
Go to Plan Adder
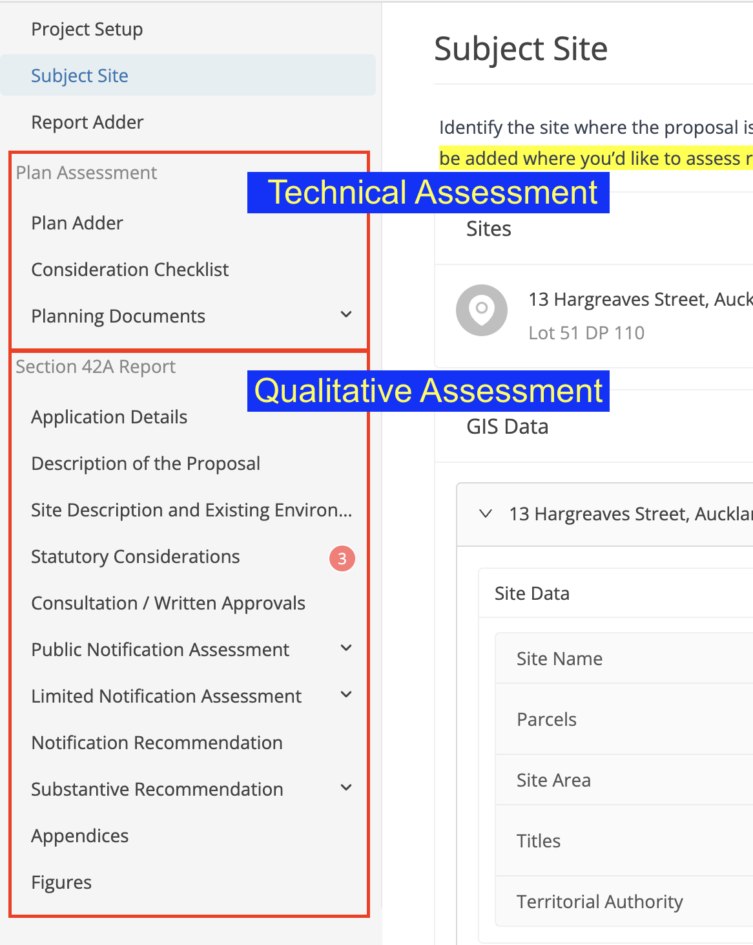77,223
